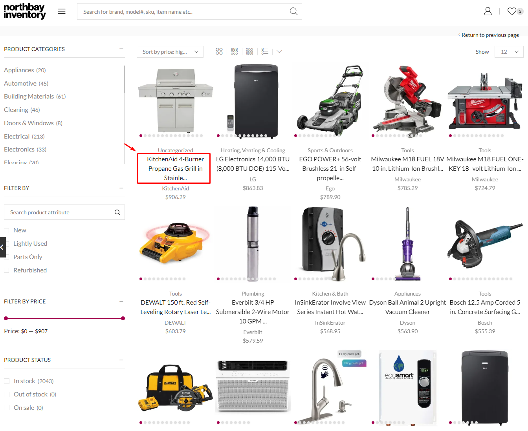The height and width of the screenshot is (431, 528).
Task: Click the Everbilt submersible pump image
Action: [253, 243]
